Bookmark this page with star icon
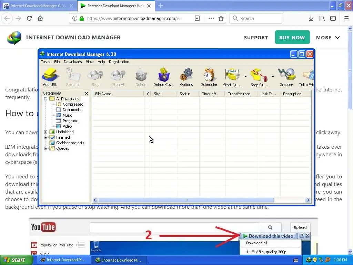The height and width of the screenshot is (265, 353). (x=221, y=19)
